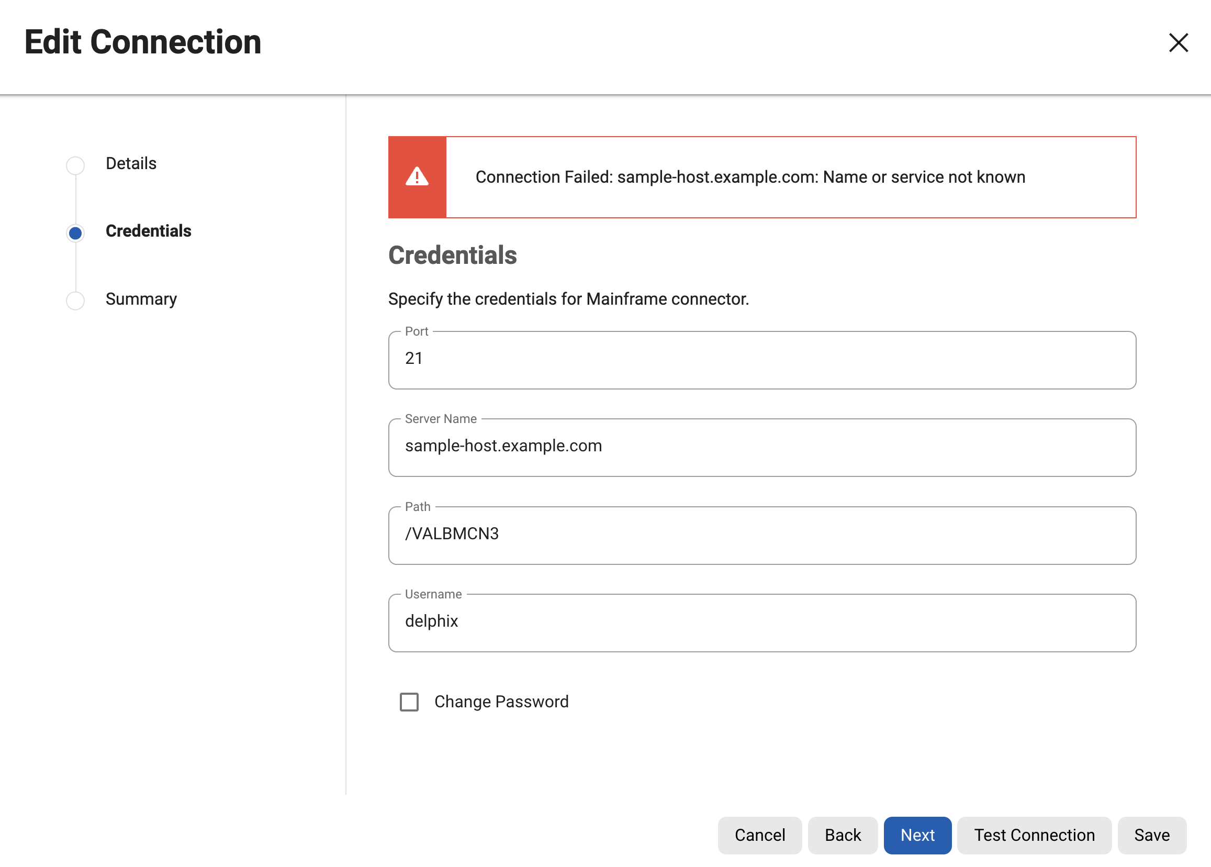Open the Details step label
Screen dimensions: 1211x867
131,163
